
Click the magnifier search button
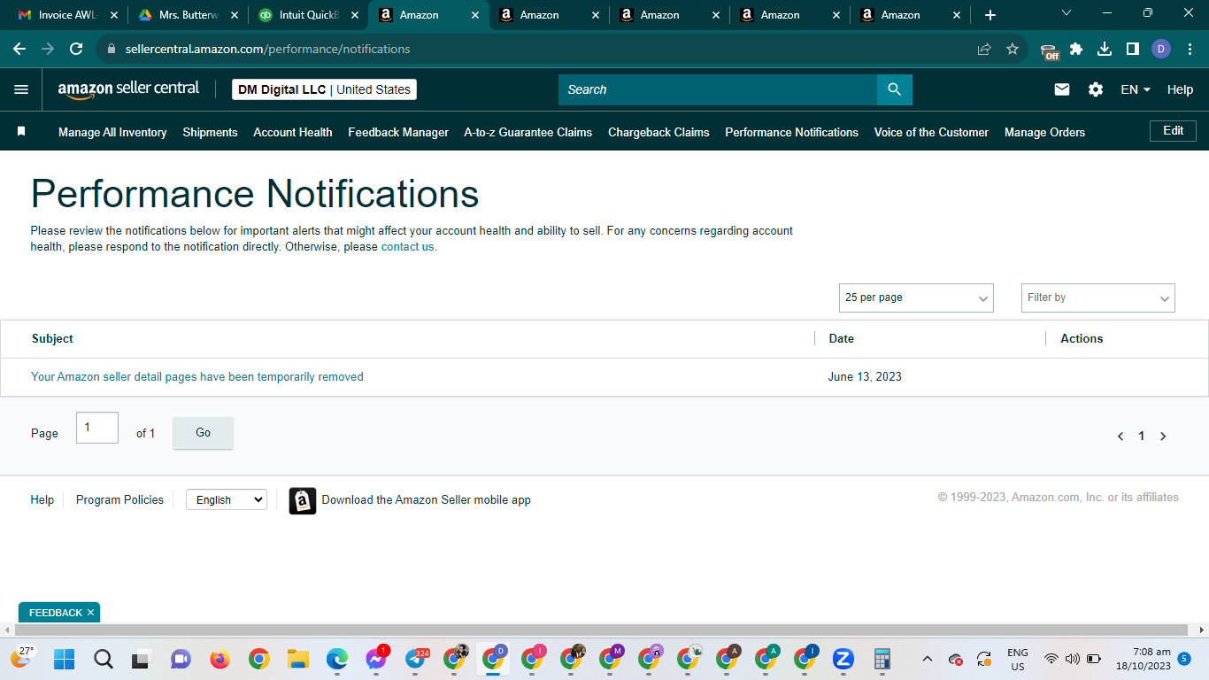coord(894,89)
